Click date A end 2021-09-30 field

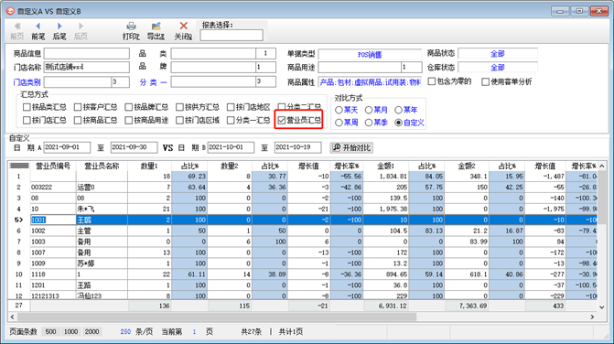134,147
